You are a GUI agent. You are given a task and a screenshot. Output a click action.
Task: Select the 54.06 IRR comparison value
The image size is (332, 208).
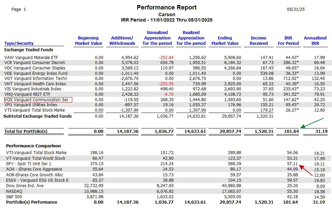tap(292, 153)
